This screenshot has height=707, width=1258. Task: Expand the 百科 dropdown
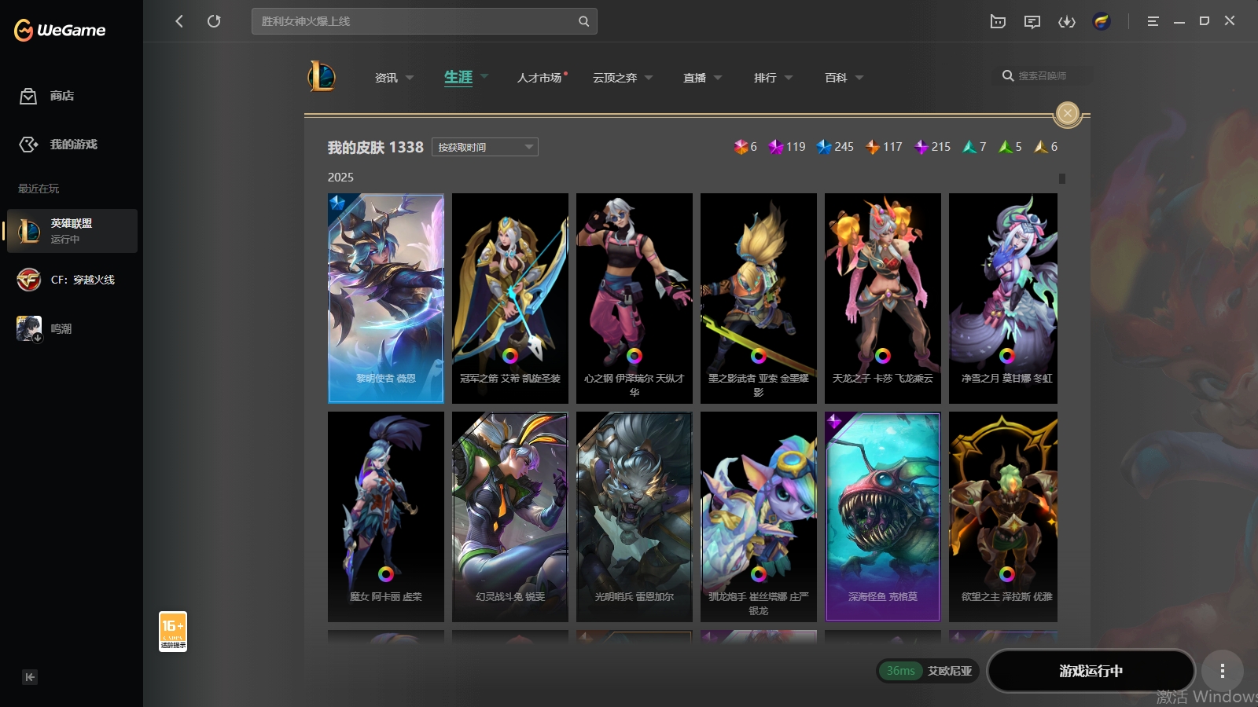(859, 78)
